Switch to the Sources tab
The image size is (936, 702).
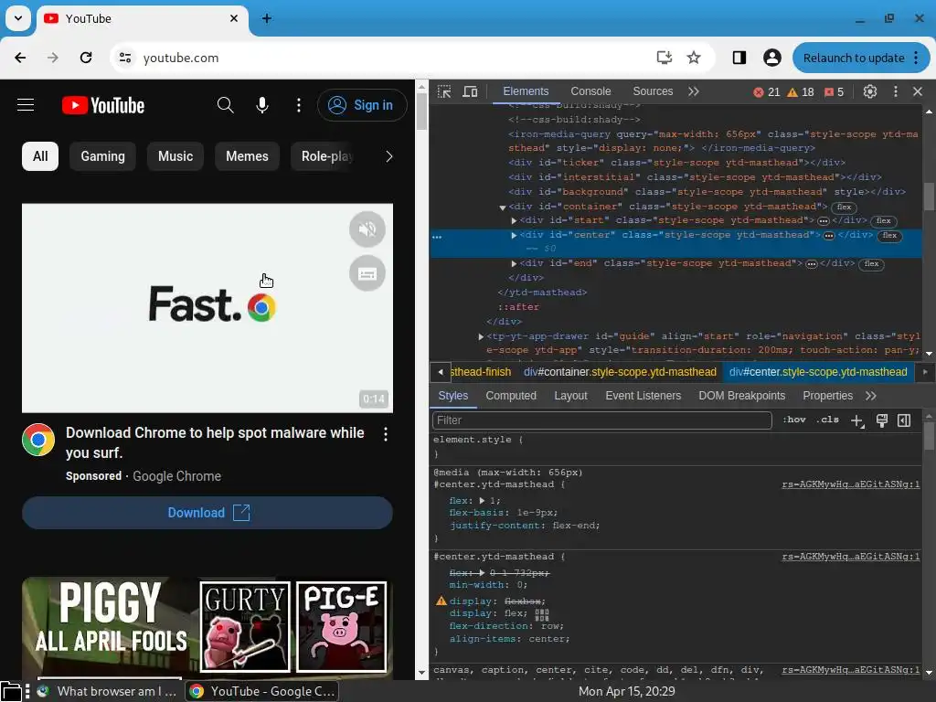click(x=653, y=91)
